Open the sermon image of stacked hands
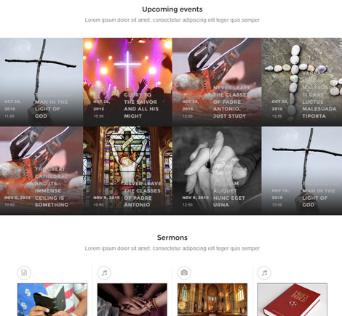The width and height of the screenshot is (342, 316). 132,299
